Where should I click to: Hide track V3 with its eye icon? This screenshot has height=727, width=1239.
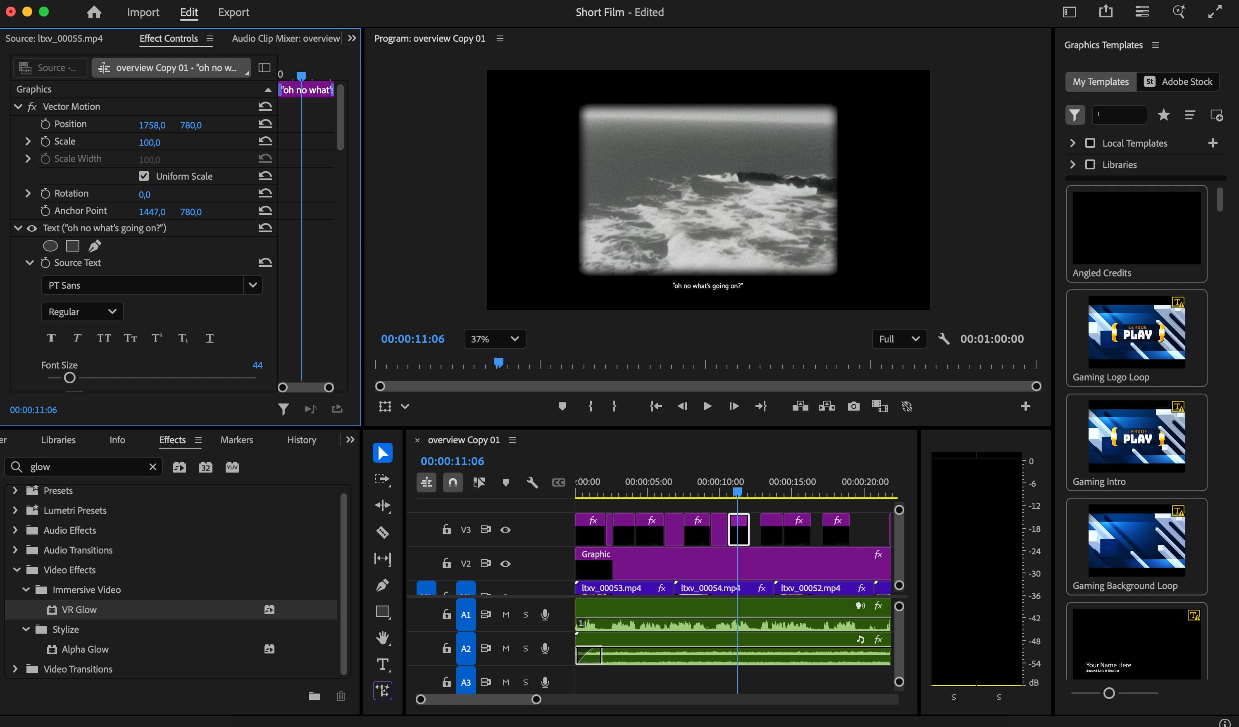[505, 530]
